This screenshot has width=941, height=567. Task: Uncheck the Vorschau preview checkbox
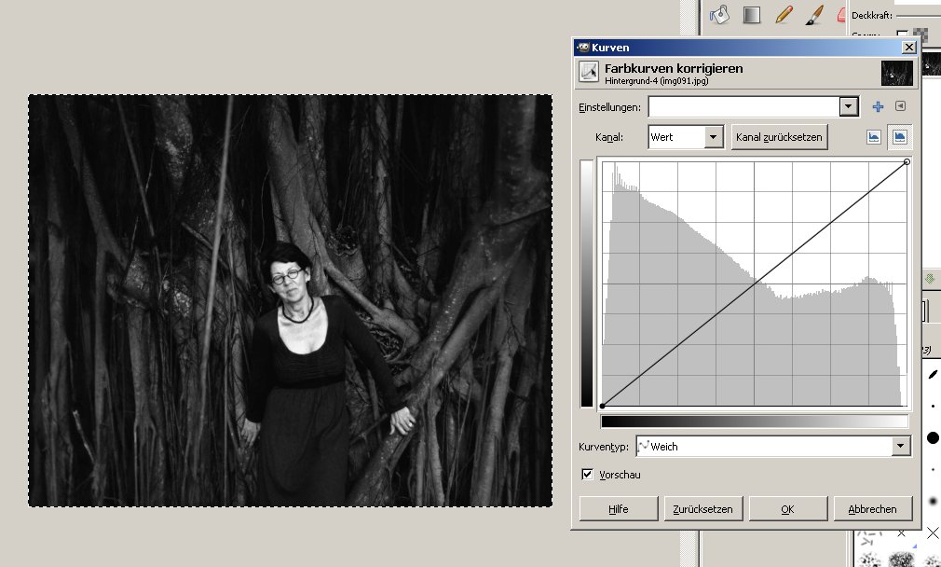[587, 475]
